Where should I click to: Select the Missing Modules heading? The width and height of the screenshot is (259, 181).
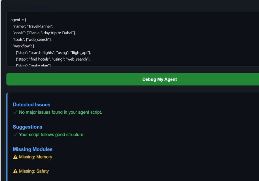click(32, 149)
